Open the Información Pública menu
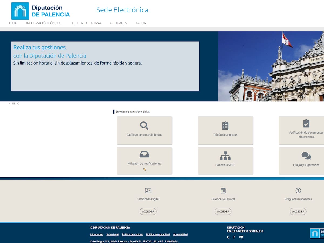Image resolution: width=324 pixels, height=243 pixels. click(43, 23)
